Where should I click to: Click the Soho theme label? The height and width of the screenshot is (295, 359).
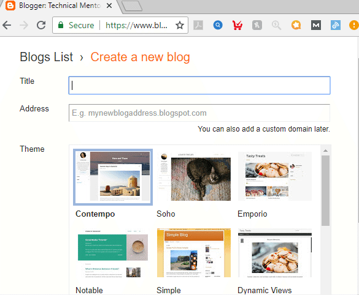point(166,214)
